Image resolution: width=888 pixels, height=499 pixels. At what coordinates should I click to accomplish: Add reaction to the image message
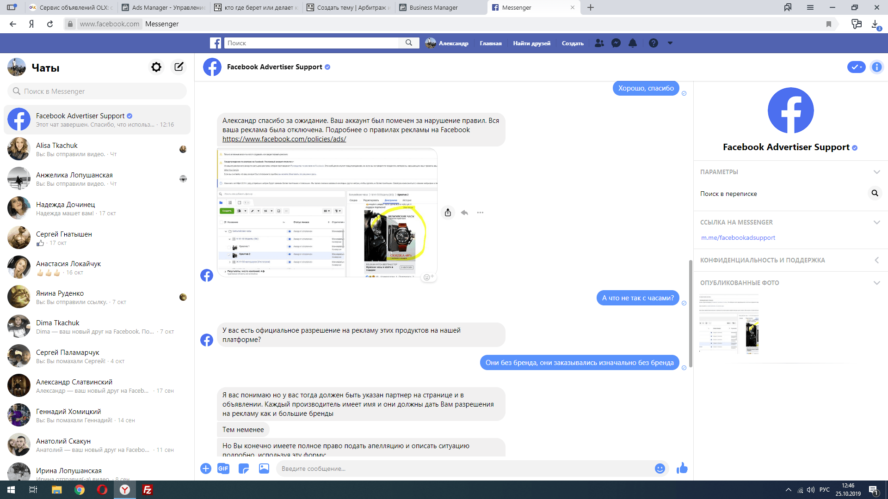click(429, 277)
